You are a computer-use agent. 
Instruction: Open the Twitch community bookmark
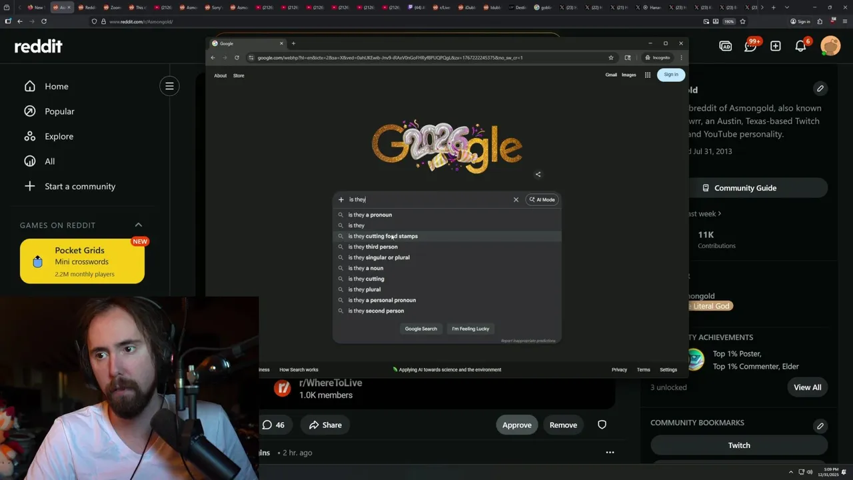coord(739,445)
